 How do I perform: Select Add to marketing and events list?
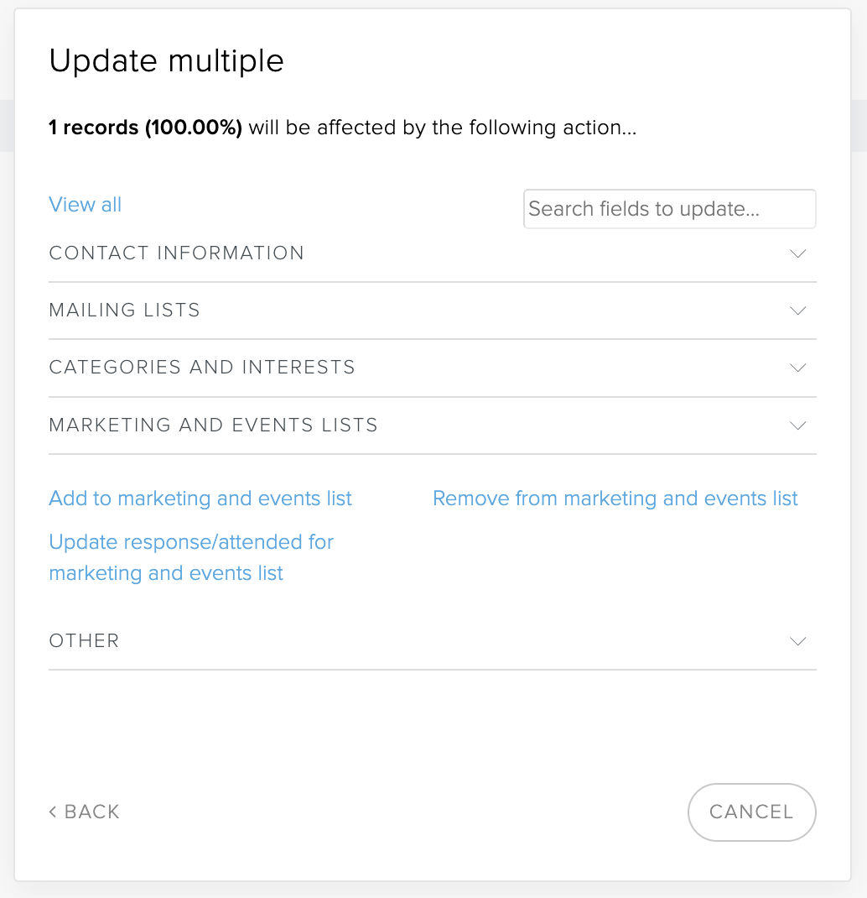pos(200,499)
